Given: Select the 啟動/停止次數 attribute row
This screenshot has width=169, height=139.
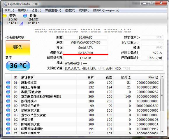Looking at the screenshot, I should [82, 92].
